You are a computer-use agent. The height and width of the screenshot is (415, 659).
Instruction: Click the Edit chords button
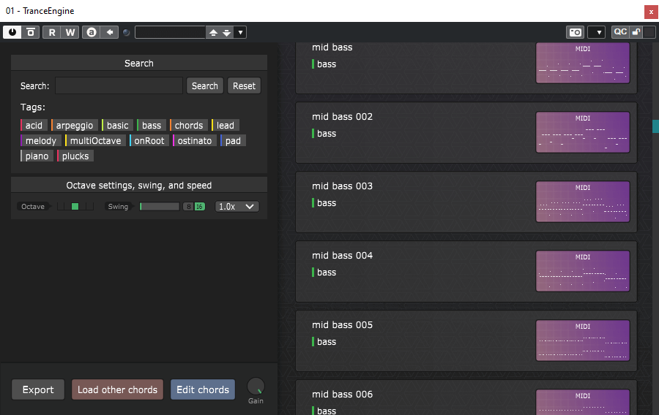pos(203,389)
